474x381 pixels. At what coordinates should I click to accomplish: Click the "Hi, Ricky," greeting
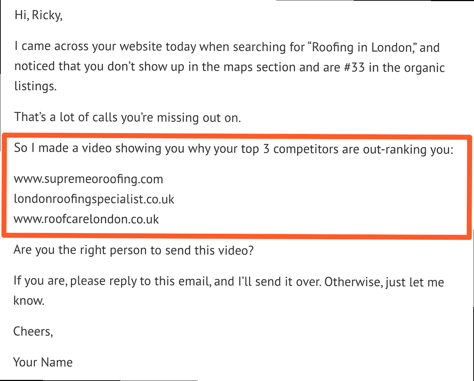38,15
